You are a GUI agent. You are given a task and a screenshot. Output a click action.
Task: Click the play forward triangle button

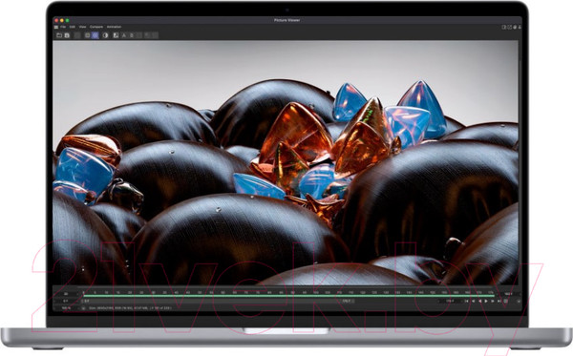pyautogui.click(x=486, y=302)
